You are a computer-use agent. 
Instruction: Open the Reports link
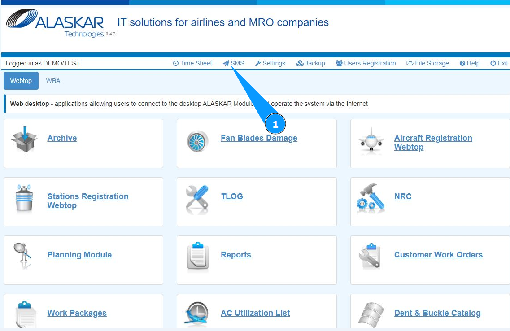236,255
